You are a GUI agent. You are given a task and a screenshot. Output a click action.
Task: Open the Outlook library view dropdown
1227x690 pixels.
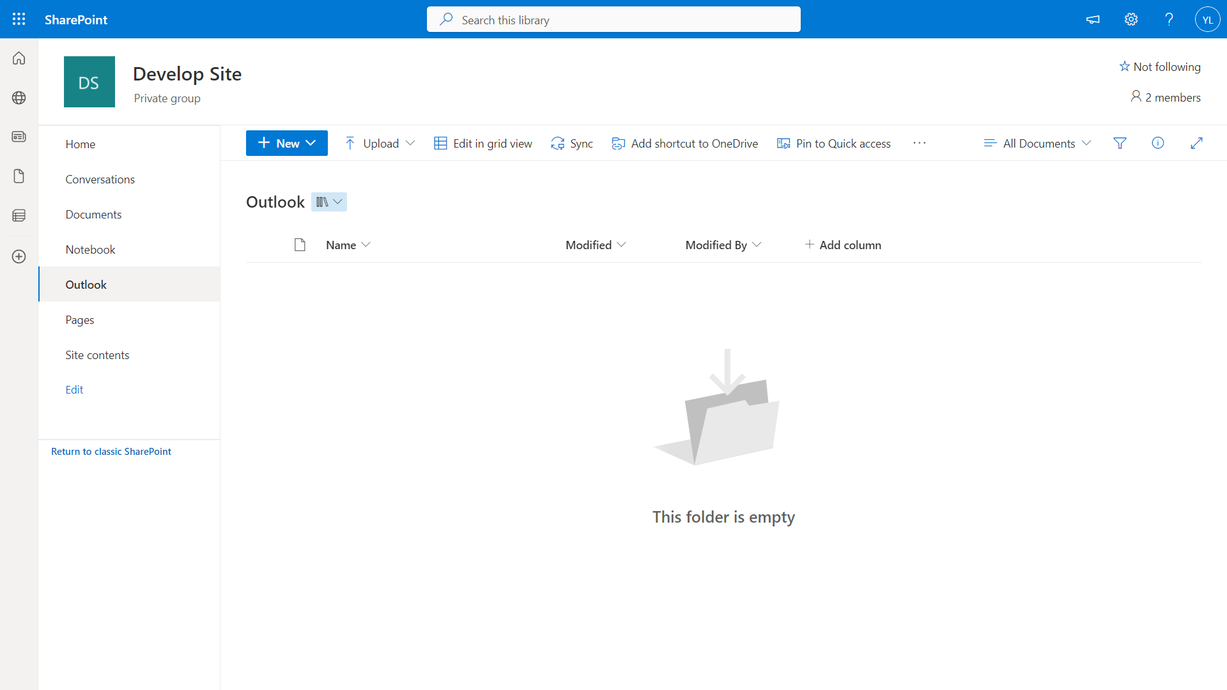[x=329, y=202]
